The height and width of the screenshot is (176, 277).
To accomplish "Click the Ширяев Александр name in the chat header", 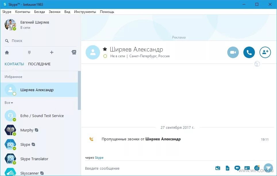I will click(136, 49).
